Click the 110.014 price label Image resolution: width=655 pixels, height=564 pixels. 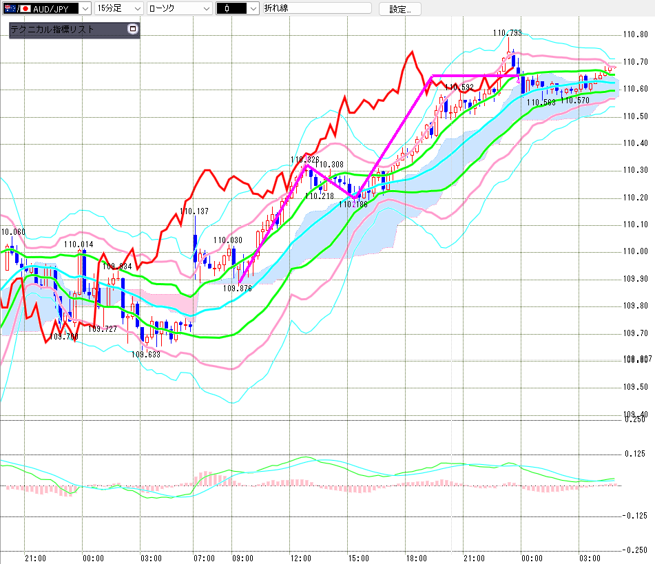click(79, 244)
